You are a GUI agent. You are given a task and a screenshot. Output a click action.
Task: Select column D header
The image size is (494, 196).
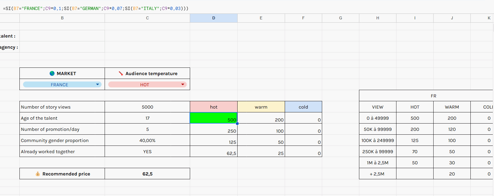214,18
